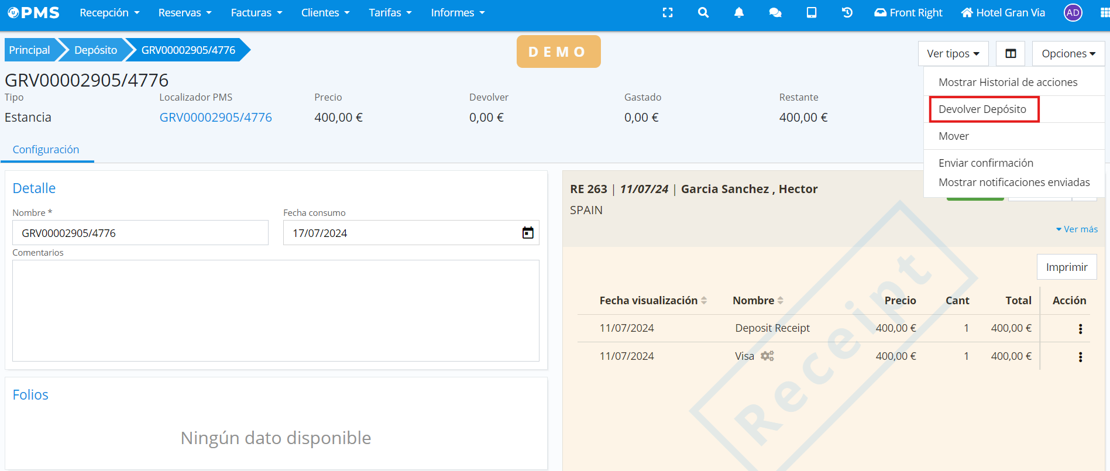Open the search magnifier icon
The image size is (1110, 471).
click(703, 13)
